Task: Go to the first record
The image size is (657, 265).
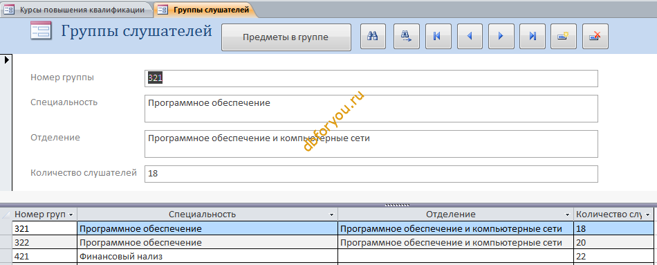Action: 438,37
